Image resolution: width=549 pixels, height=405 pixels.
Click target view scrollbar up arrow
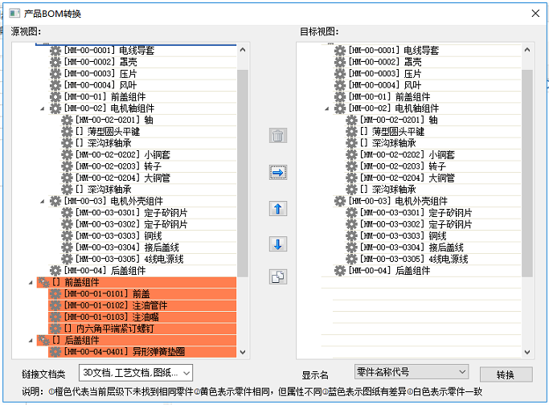coord(527,50)
